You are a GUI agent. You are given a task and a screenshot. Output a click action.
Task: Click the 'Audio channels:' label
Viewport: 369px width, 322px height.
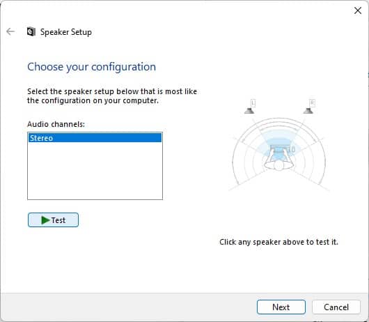click(x=56, y=124)
